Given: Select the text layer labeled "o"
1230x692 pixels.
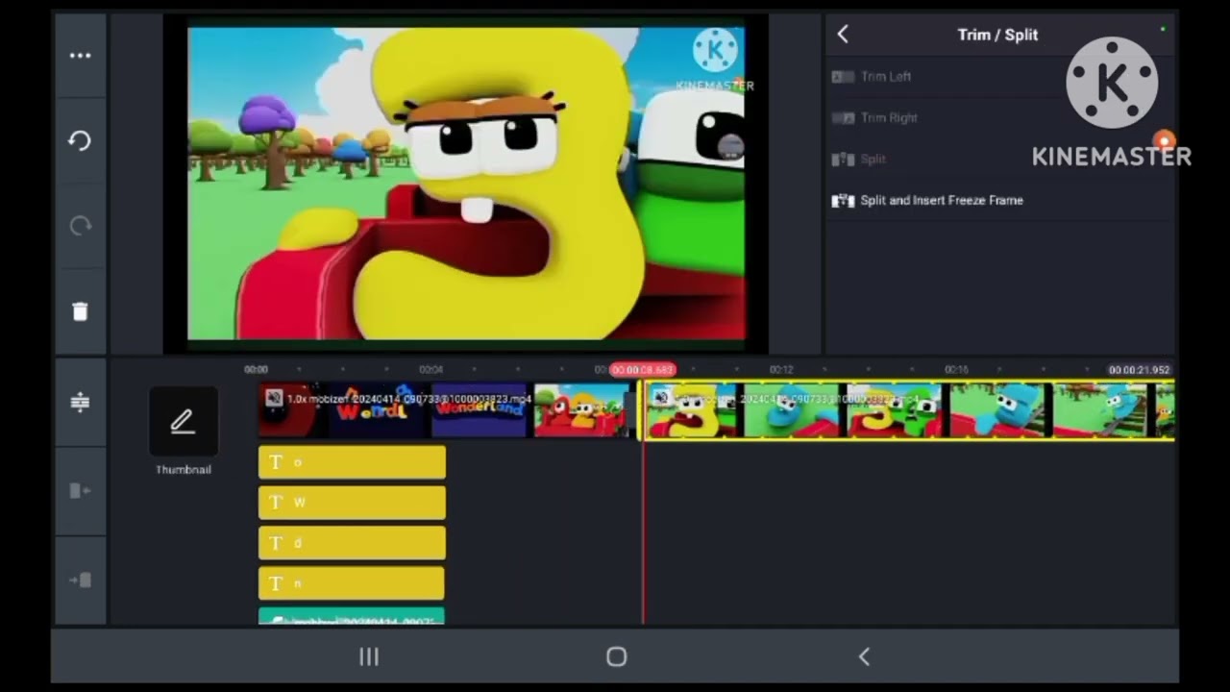Looking at the screenshot, I should click(x=352, y=462).
